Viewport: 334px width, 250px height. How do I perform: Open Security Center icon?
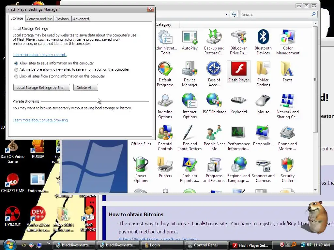click(288, 170)
